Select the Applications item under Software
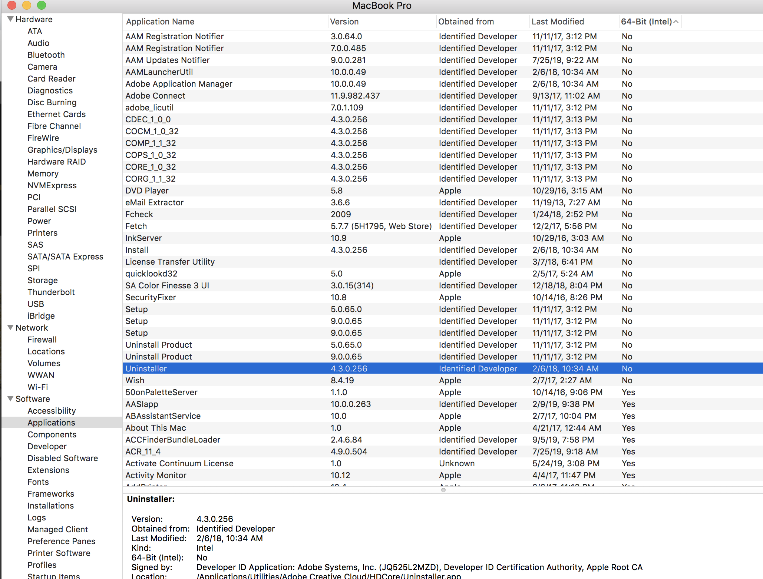763x579 pixels. click(x=51, y=421)
